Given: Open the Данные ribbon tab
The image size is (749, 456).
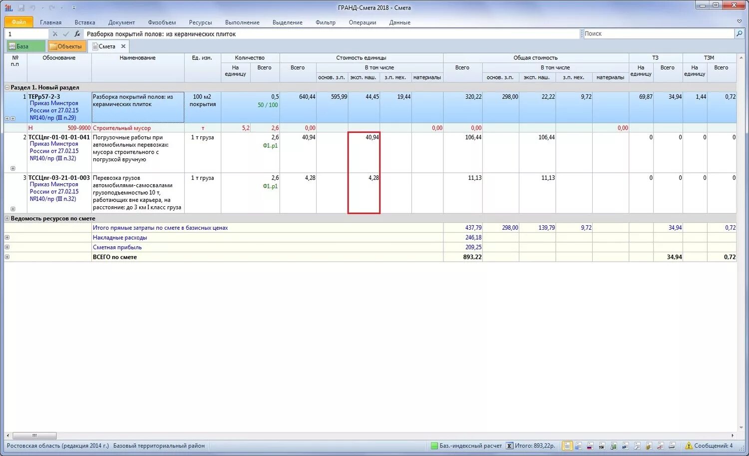Looking at the screenshot, I should pos(400,22).
